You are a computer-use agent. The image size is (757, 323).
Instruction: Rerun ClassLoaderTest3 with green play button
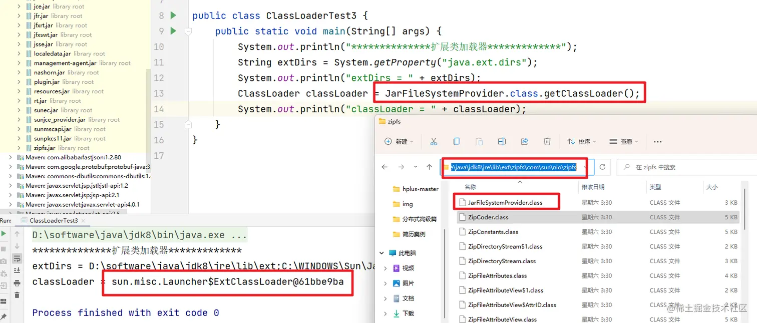pyautogui.click(x=4, y=234)
